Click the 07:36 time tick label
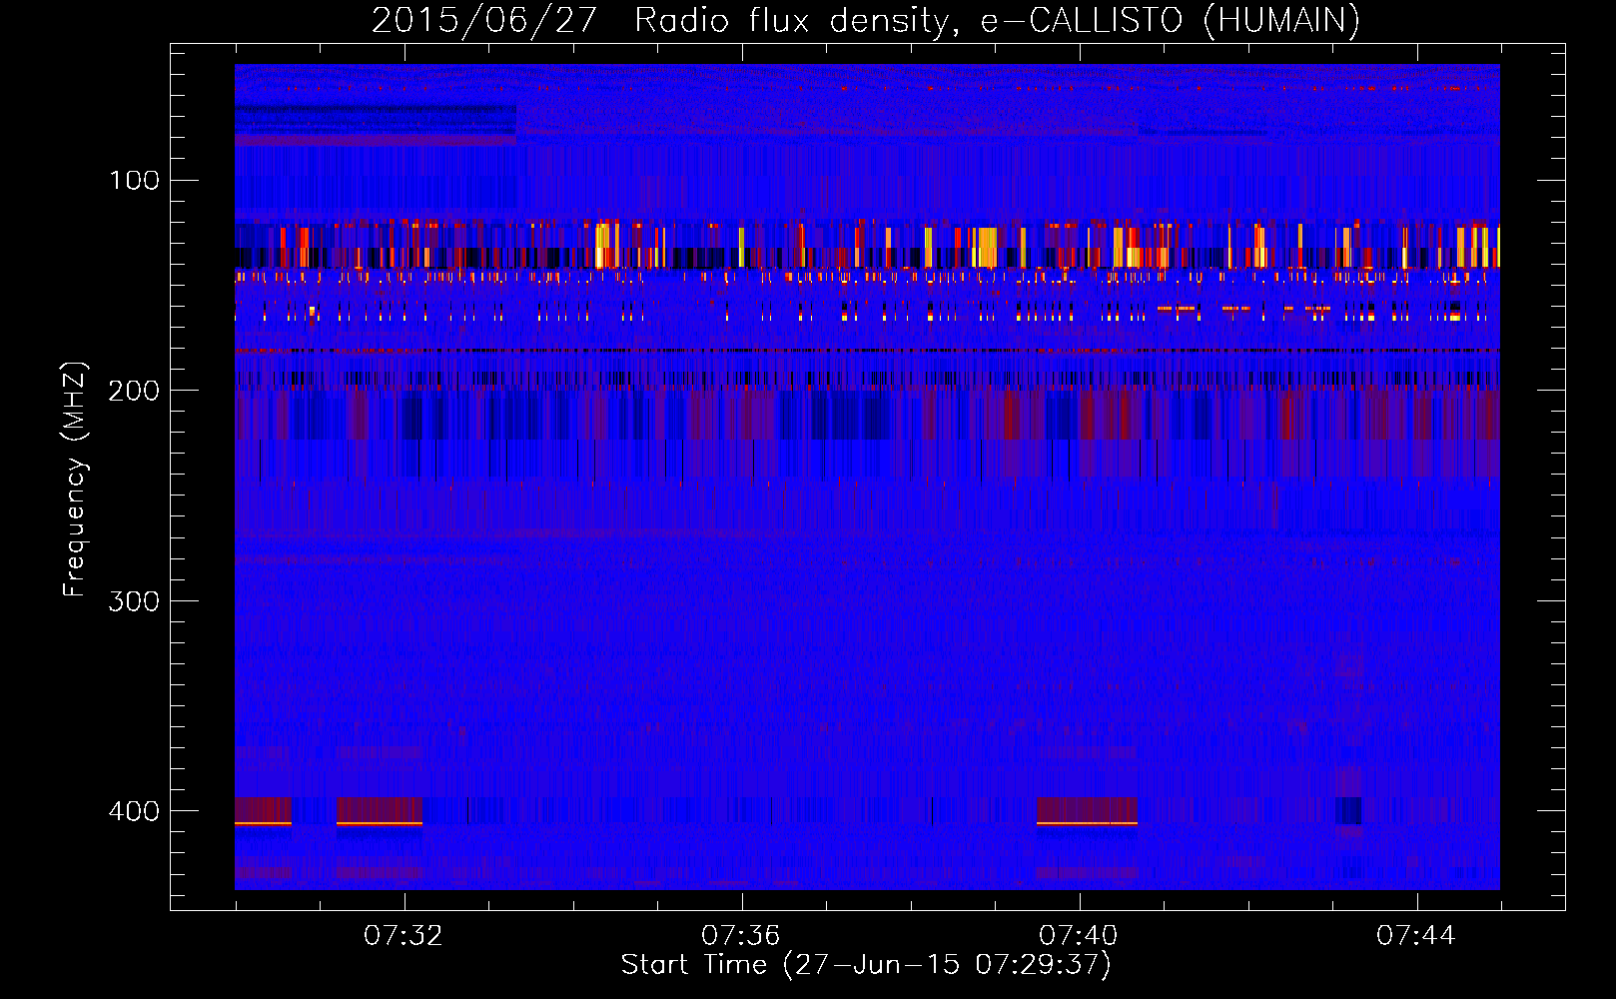The width and height of the screenshot is (1616, 999). pos(741,936)
